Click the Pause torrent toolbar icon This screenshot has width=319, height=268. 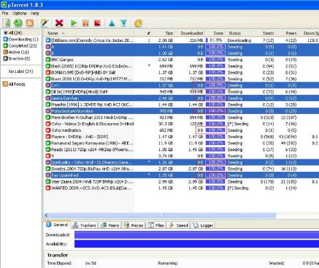[86, 23]
